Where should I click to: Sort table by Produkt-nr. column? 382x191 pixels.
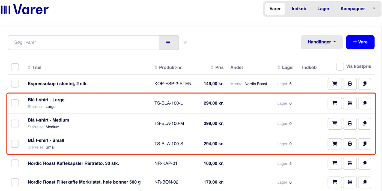click(x=168, y=67)
